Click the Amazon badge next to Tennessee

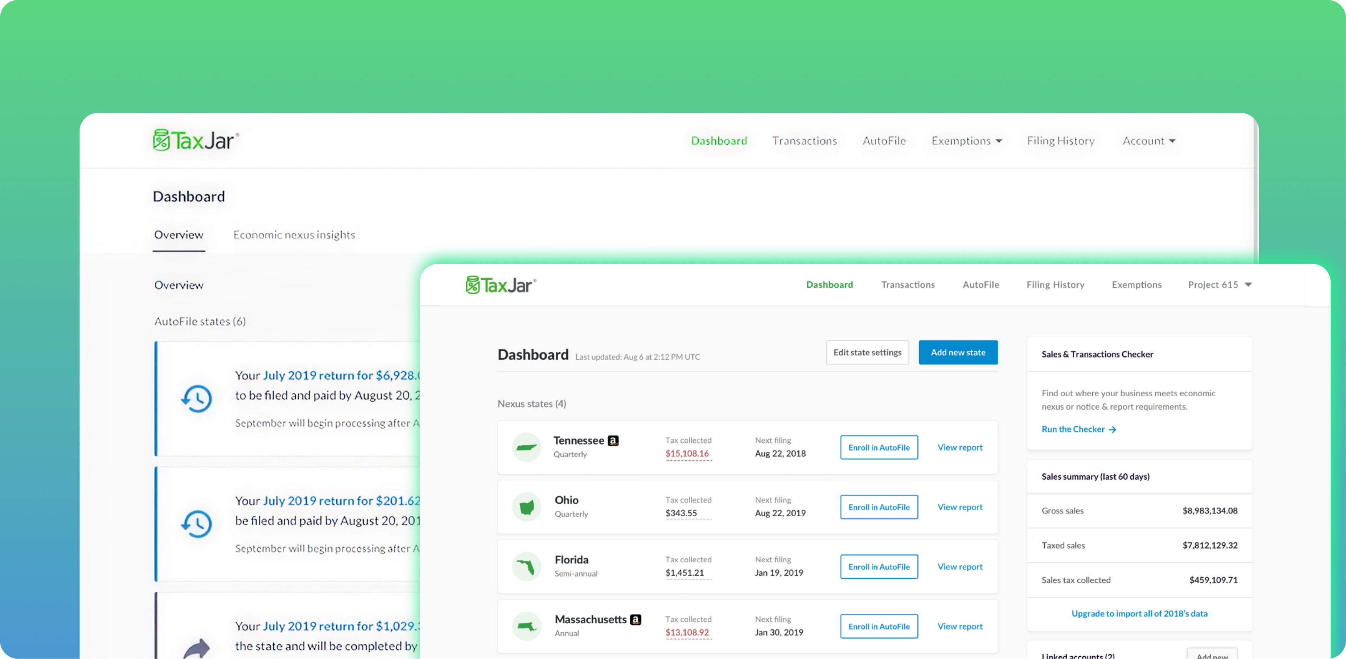coord(613,441)
